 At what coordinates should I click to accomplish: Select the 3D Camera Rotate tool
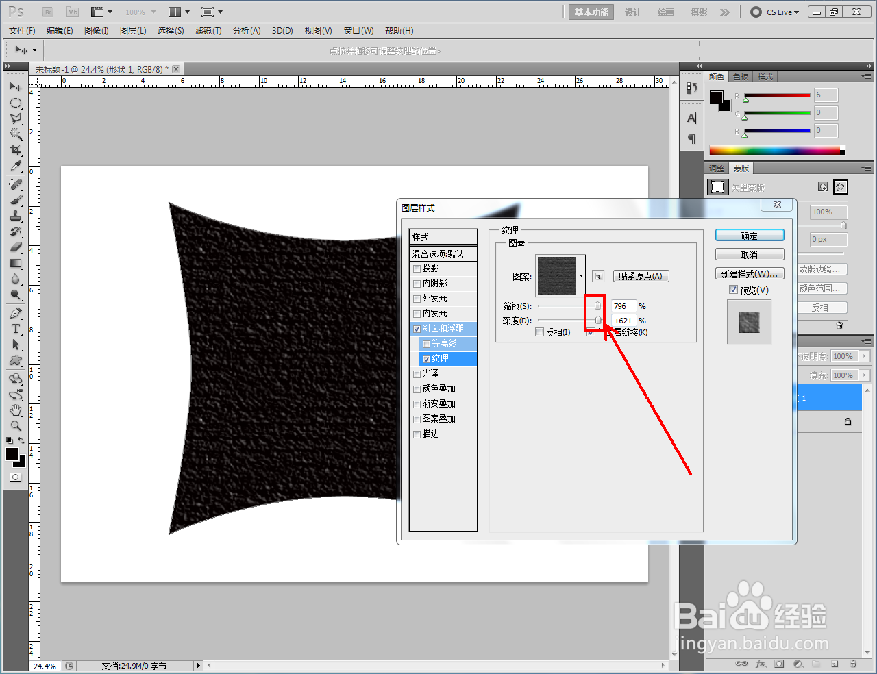pyautogui.click(x=16, y=395)
